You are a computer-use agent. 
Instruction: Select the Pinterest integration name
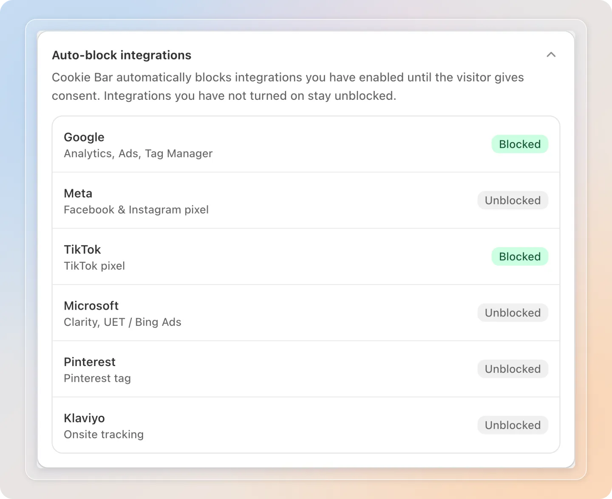(90, 362)
